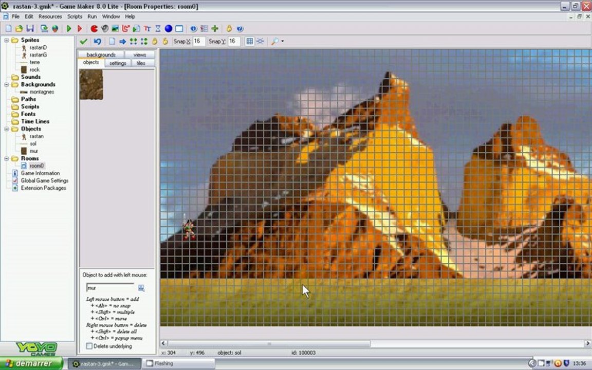Select the mur object in tree
Screen dimensions: 592x370
33,151
